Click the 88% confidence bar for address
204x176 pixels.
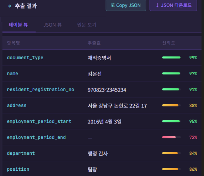click(171, 105)
